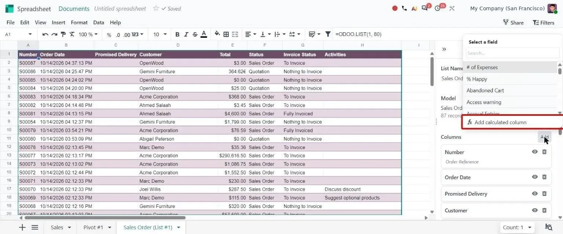Click the Clear Formatting icon
Viewport: 563px width, 234px height.
[72, 34]
